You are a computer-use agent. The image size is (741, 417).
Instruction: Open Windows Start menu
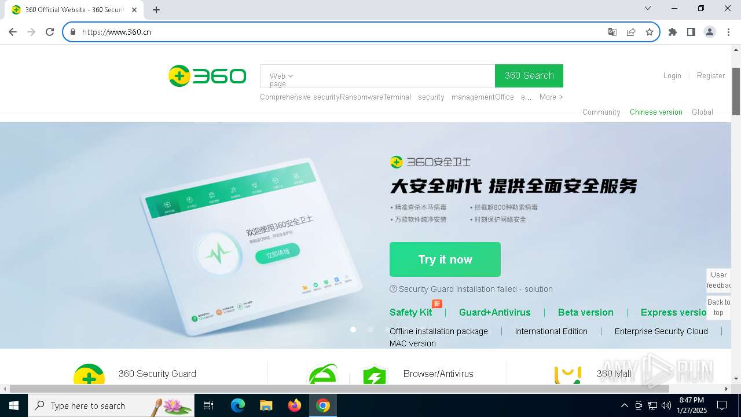tap(14, 405)
